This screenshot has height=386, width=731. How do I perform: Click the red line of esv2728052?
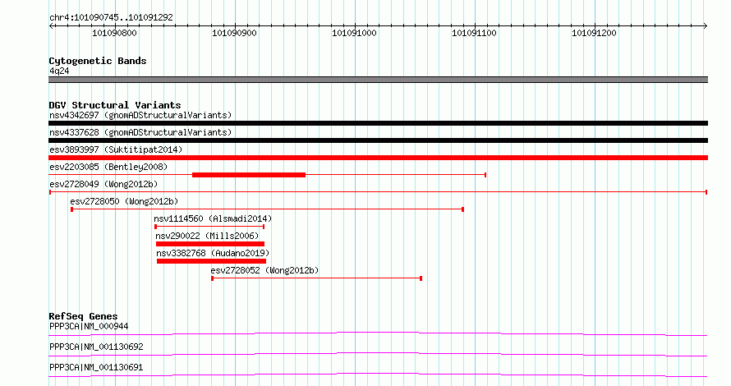coord(316,278)
